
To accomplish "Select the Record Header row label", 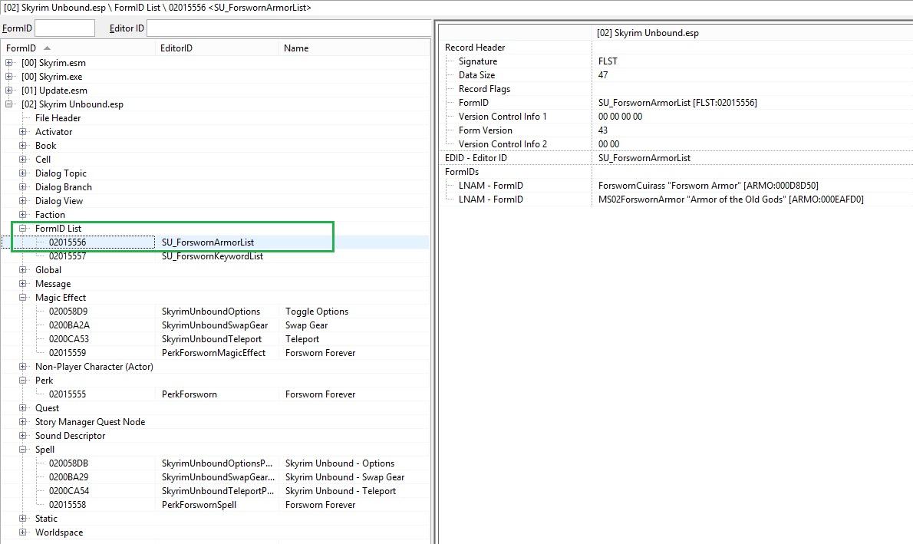I will 475,47.
